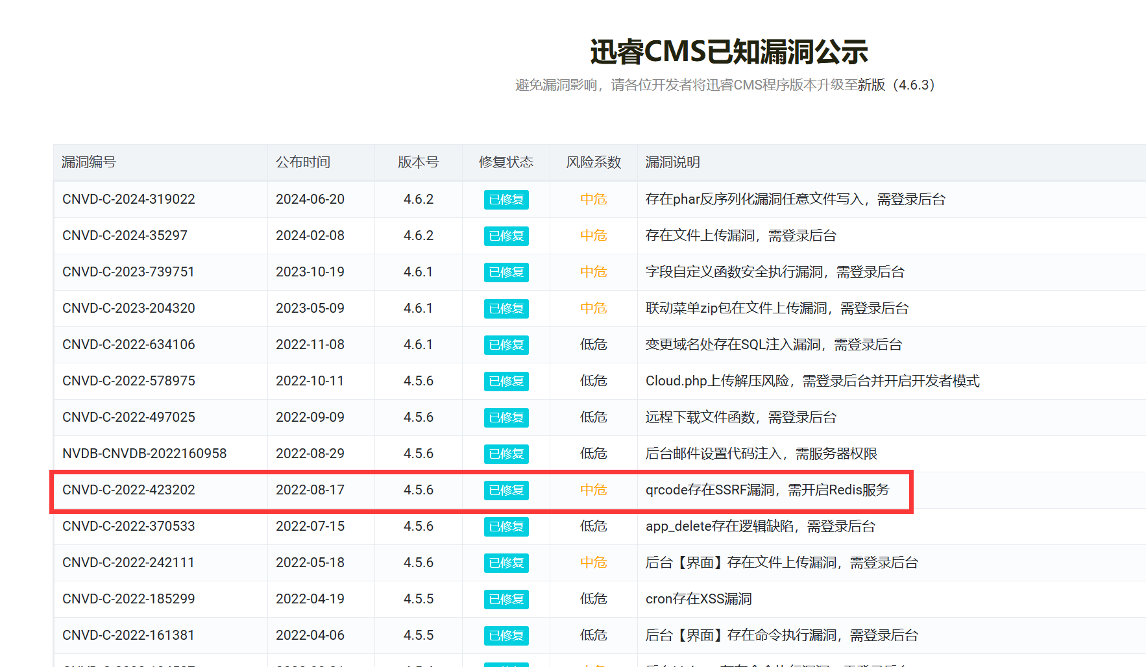1146x667 pixels.
Task: Click the date 2022-08-17
Action: 310,490
